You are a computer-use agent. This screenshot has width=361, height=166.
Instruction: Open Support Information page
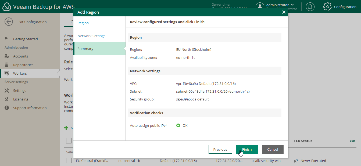30,108
